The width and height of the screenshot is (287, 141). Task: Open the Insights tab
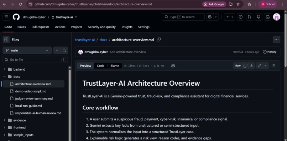point(127,27)
